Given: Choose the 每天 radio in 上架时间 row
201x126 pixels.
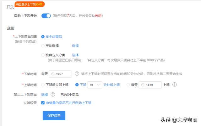Looking at the screenshot, I should [128, 85].
